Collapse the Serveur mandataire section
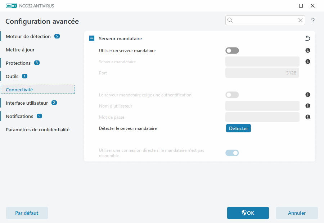Screen dimensions: 324x223 coord(91,38)
